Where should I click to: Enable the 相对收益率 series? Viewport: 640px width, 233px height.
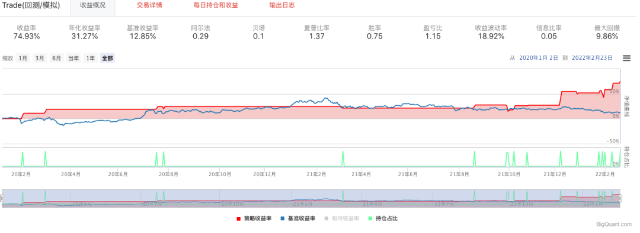[x=345, y=219]
